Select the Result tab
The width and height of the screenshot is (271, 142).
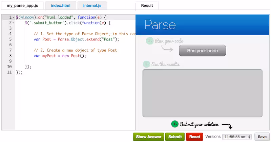[x=147, y=5]
